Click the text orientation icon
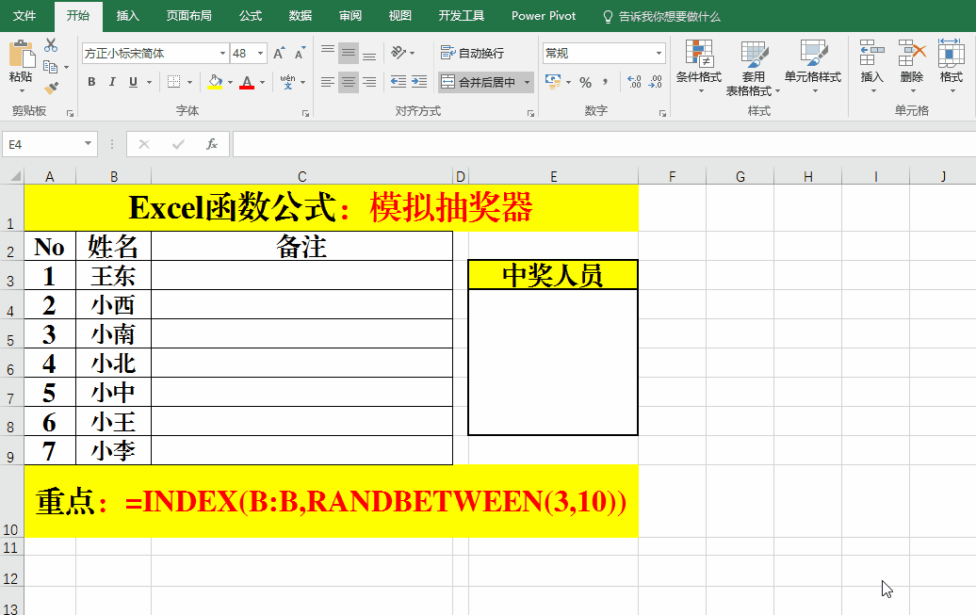The height and width of the screenshot is (615, 976). (x=399, y=53)
